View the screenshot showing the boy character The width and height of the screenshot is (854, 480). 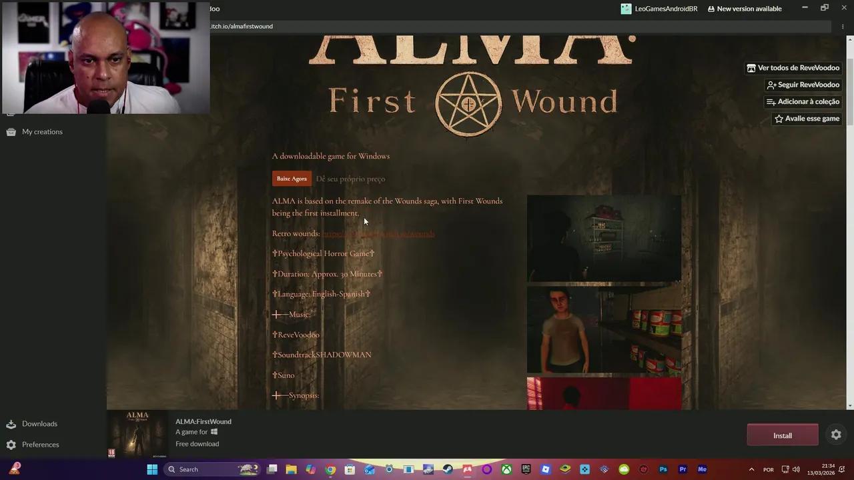coord(604,330)
